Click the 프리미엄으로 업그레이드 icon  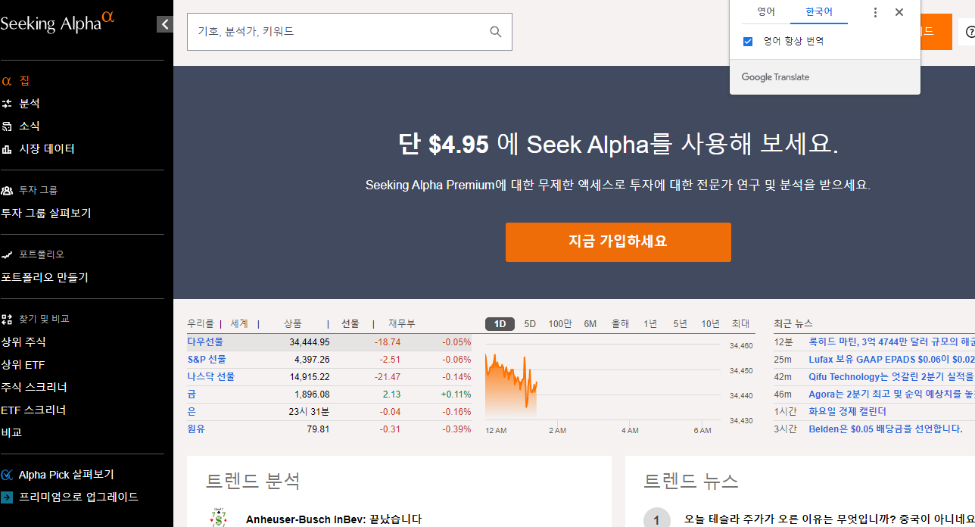click(x=9, y=497)
